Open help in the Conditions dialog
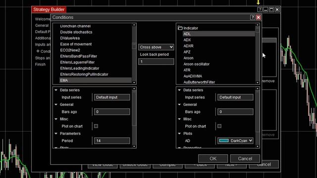The width and height of the screenshot is (317, 178). point(252,17)
